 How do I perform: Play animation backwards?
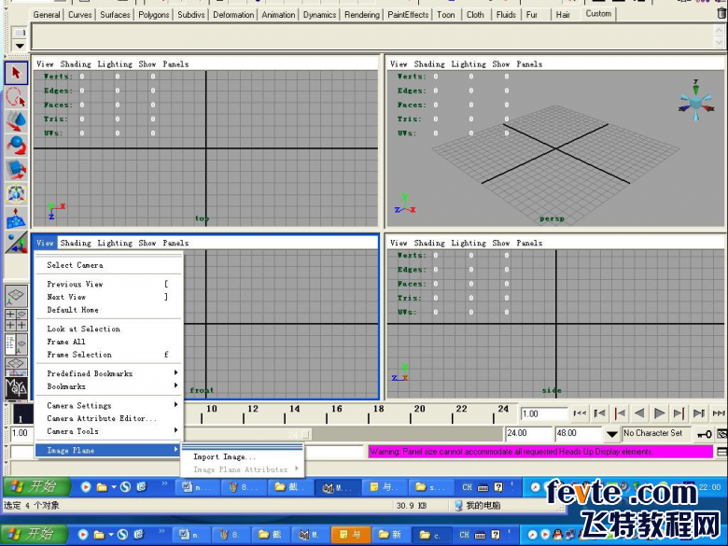pos(639,413)
